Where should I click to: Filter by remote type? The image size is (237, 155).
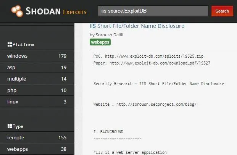[37, 137]
